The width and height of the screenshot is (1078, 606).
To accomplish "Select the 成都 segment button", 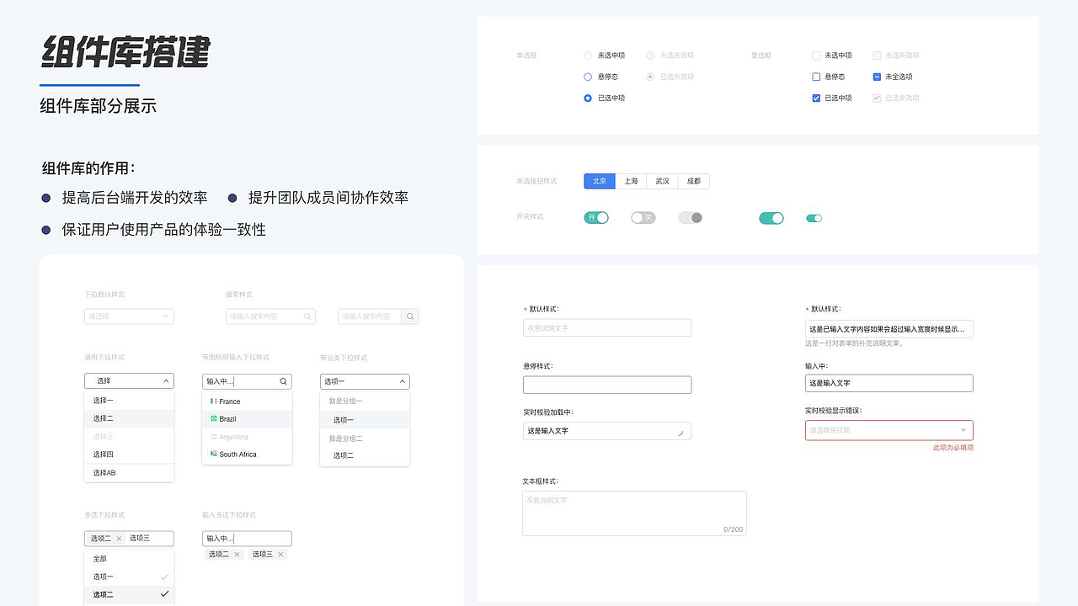I will tap(693, 181).
